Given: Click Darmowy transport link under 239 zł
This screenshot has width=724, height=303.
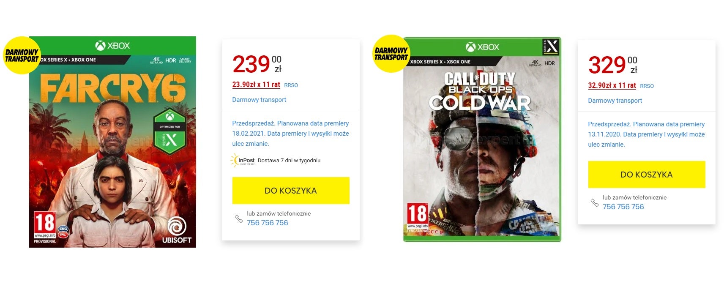Looking at the screenshot, I should coord(259,100).
